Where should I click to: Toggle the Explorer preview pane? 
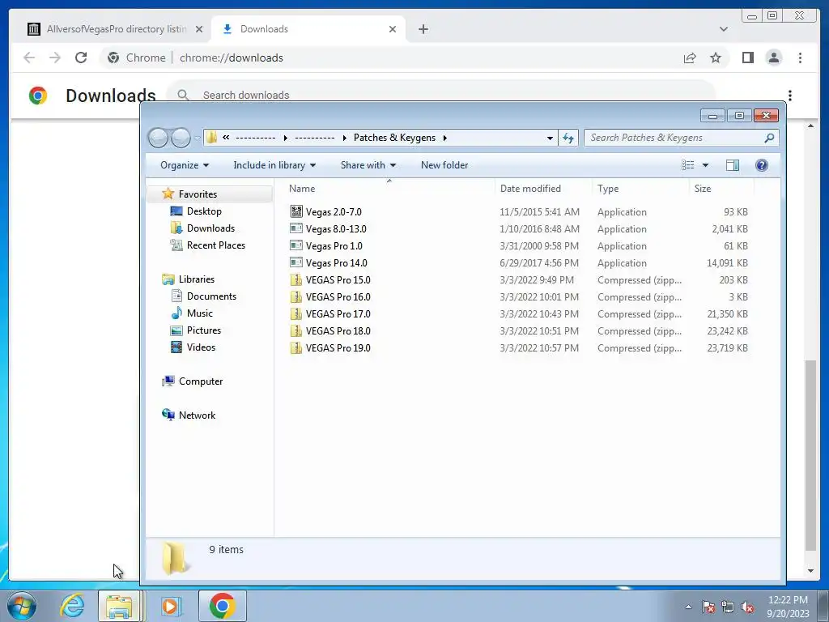tap(732, 165)
